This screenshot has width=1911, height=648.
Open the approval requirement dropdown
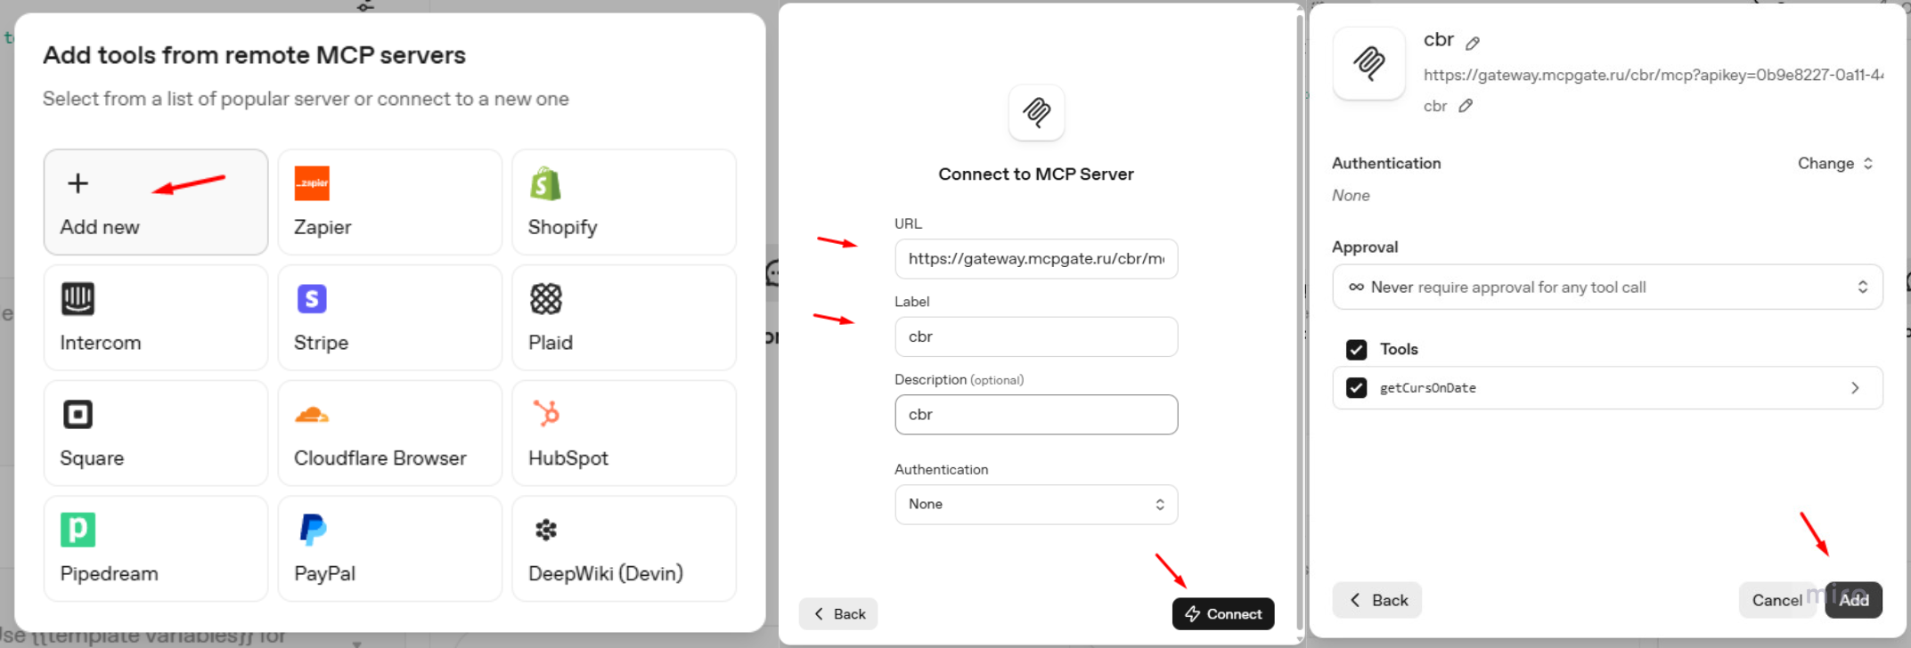(1607, 287)
